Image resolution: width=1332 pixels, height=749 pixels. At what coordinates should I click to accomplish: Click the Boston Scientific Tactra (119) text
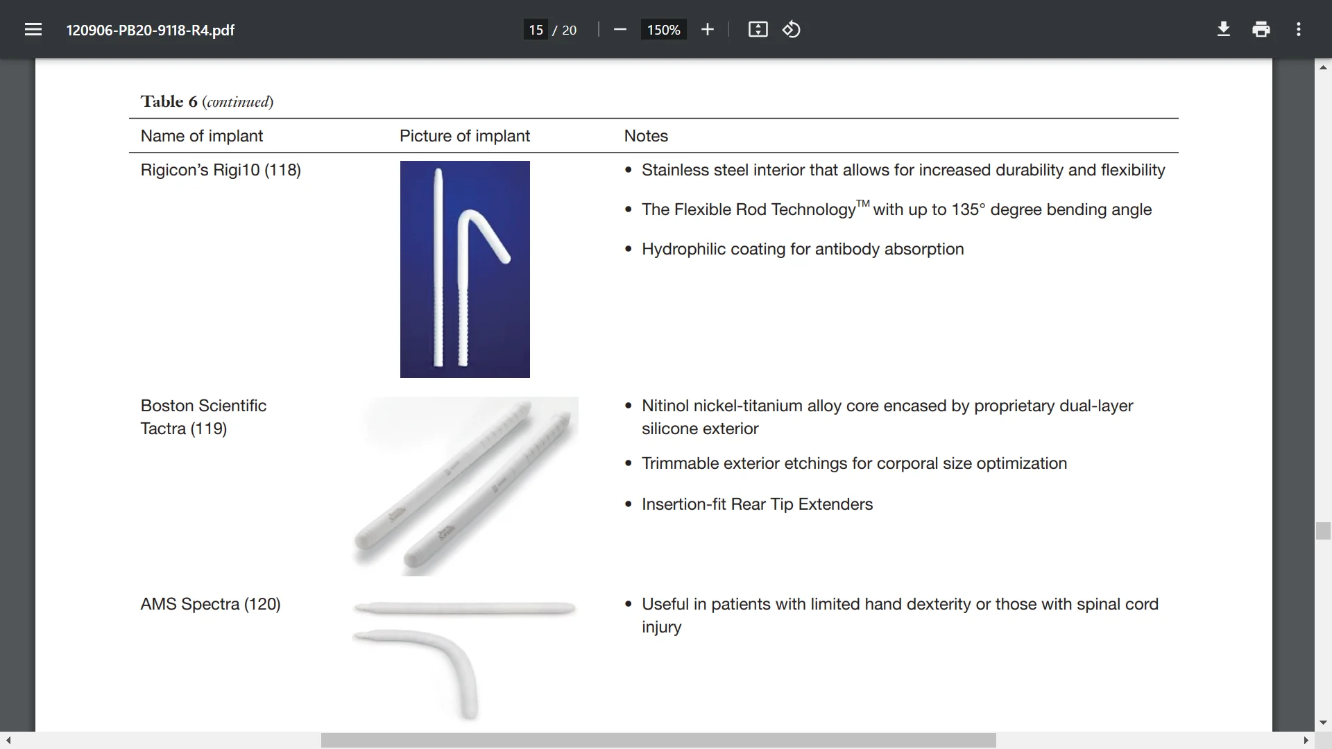point(203,417)
